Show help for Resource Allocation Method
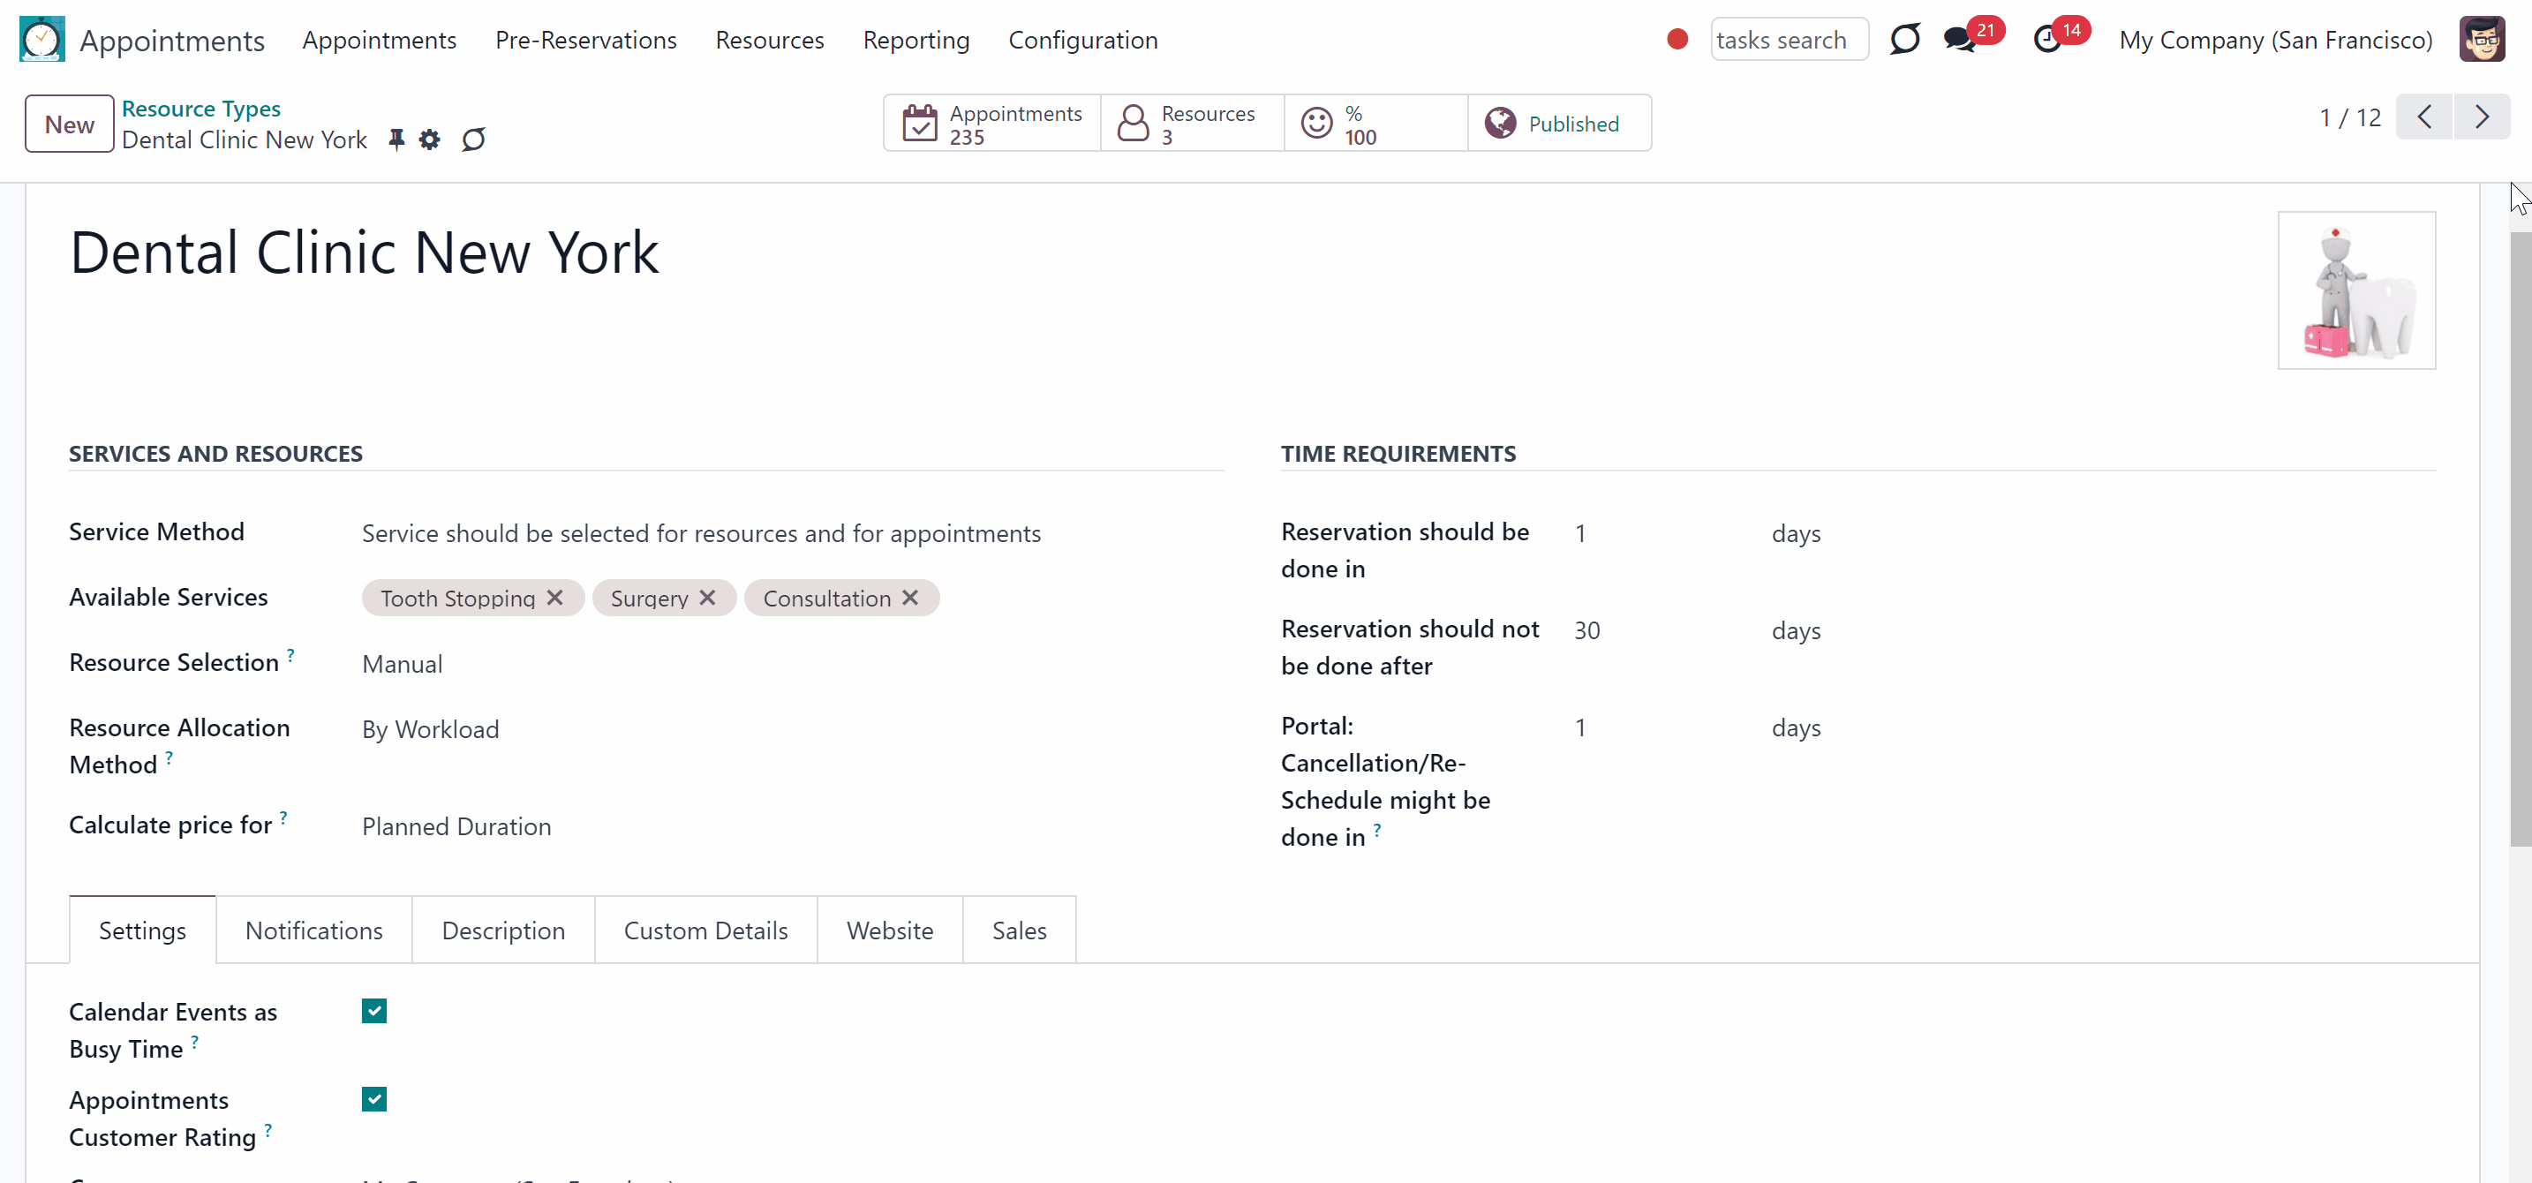 169,757
